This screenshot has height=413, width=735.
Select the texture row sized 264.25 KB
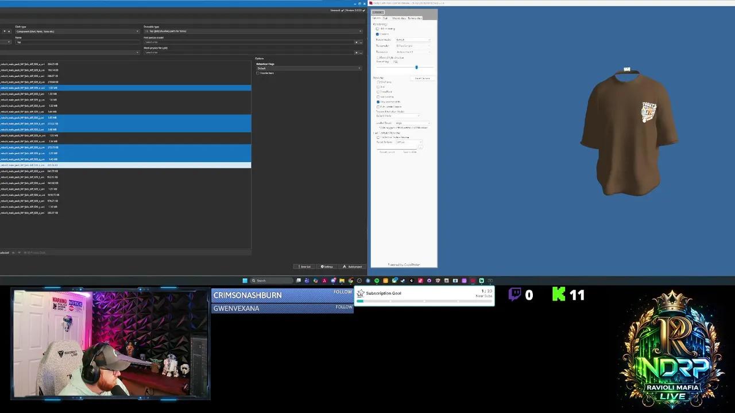(x=125, y=64)
